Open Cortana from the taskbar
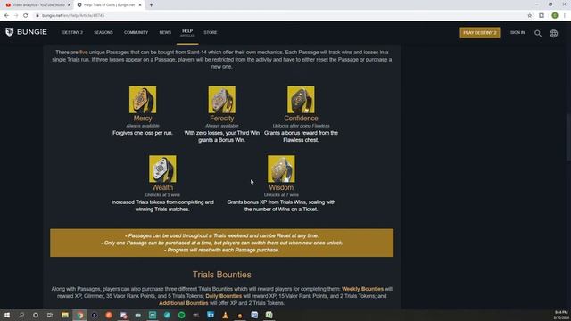 click(x=36, y=315)
